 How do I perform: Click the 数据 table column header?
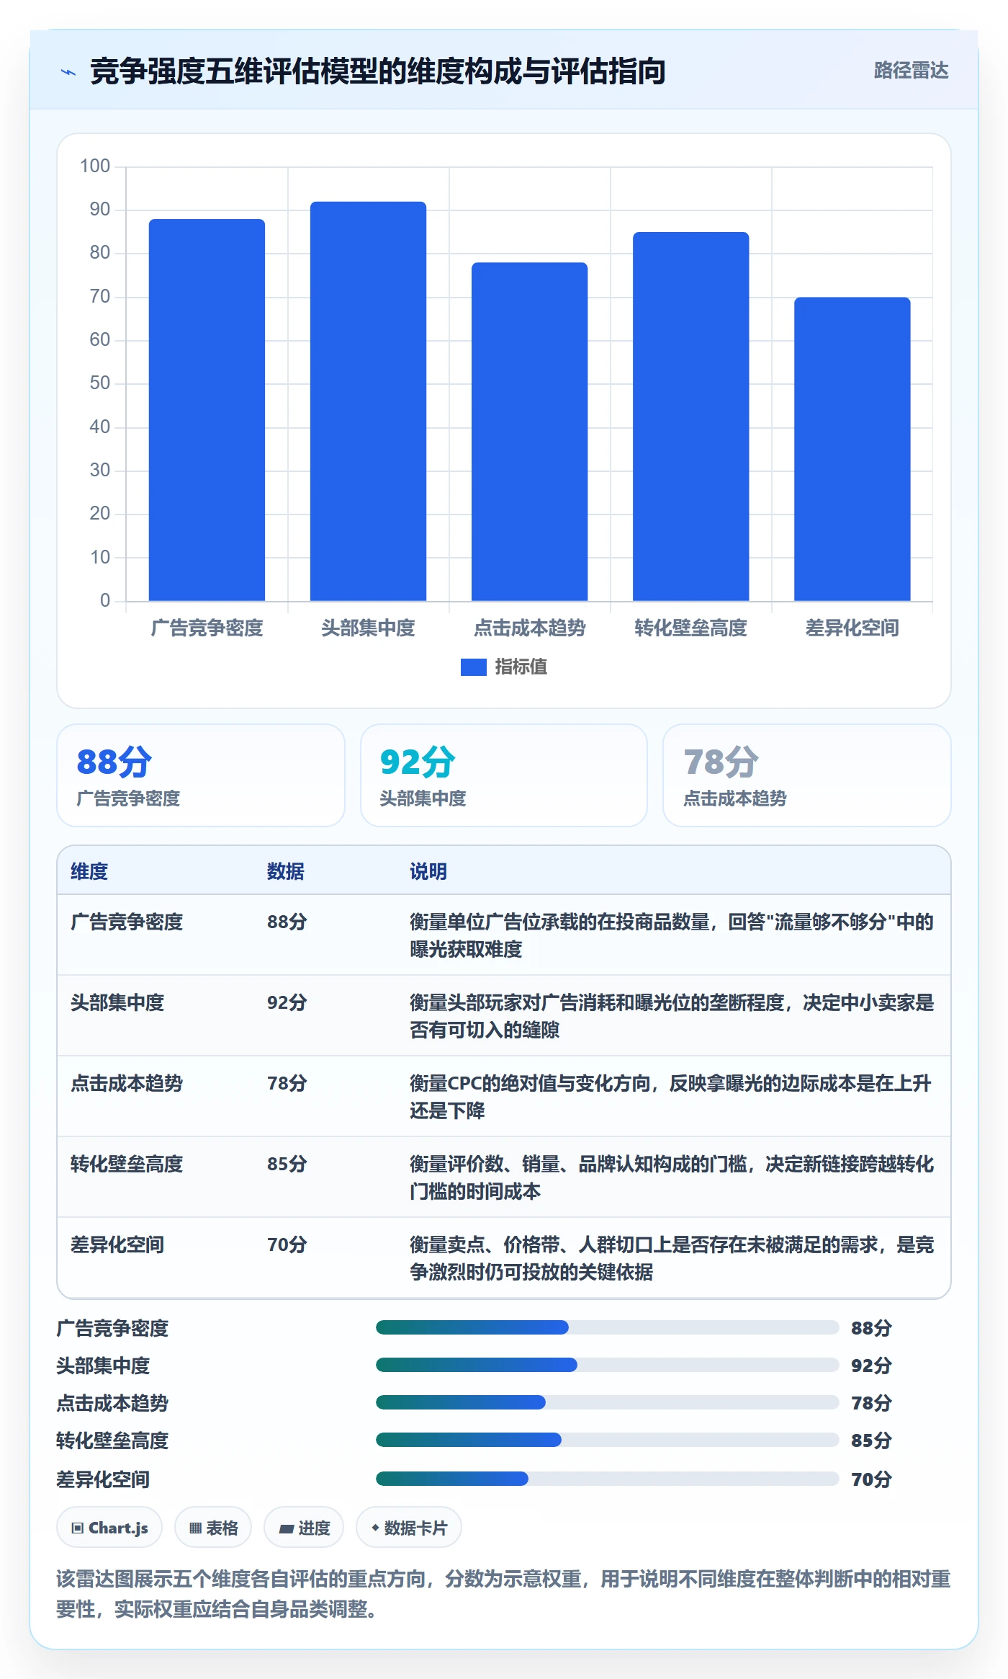click(286, 872)
